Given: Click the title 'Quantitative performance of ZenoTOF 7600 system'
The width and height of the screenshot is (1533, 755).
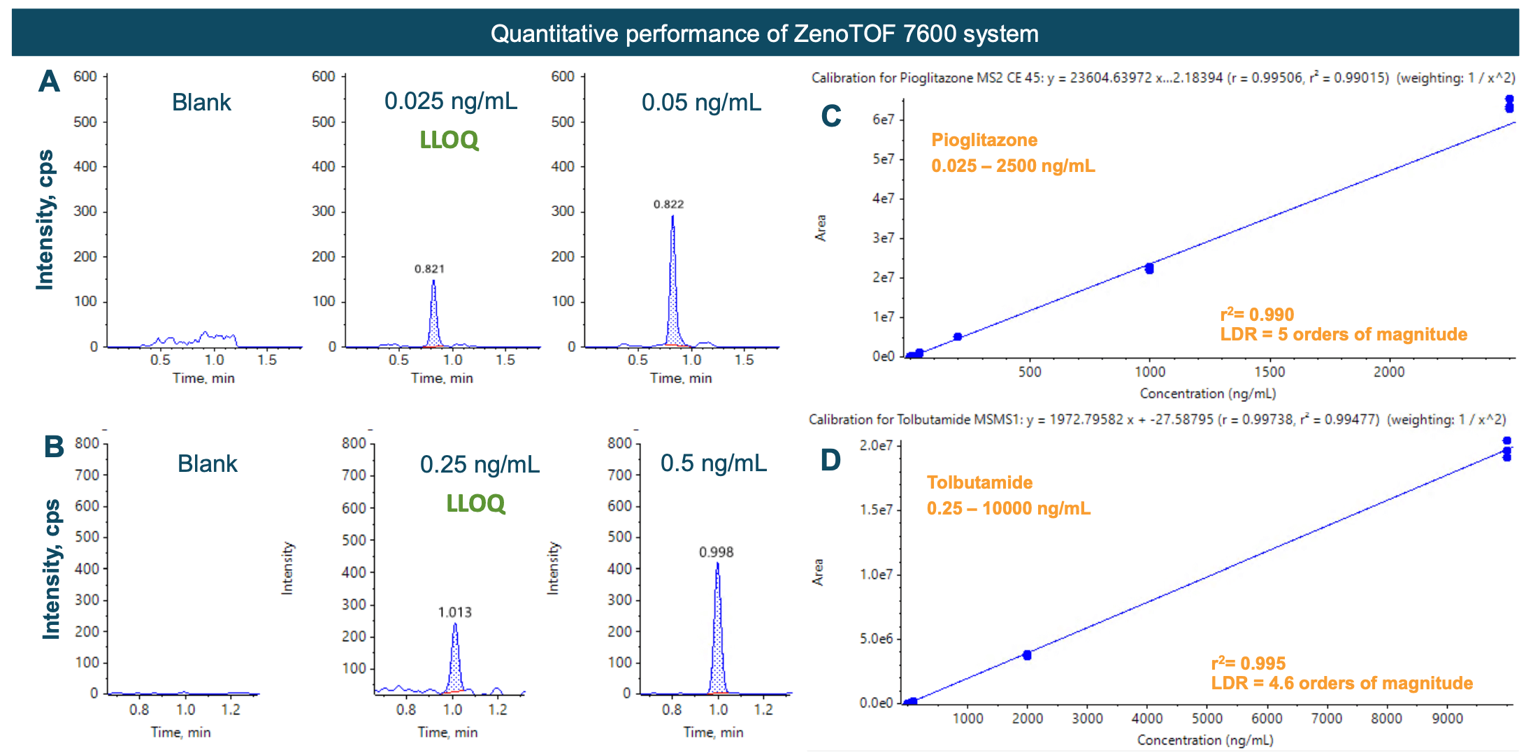Looking at the screenshot, I should coord(764,34).
